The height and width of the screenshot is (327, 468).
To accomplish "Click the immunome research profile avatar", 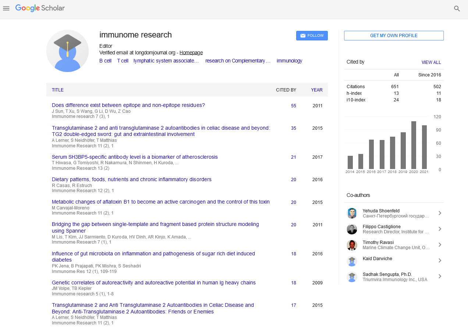I will (67, 51).
